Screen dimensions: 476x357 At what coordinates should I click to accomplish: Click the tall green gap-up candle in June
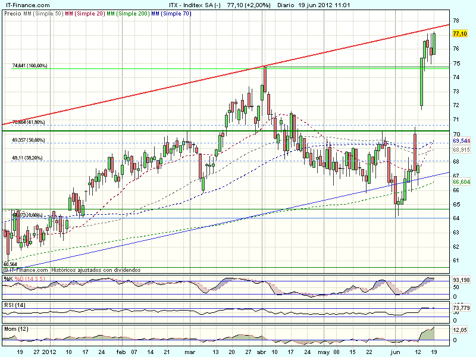click(422, 82)
